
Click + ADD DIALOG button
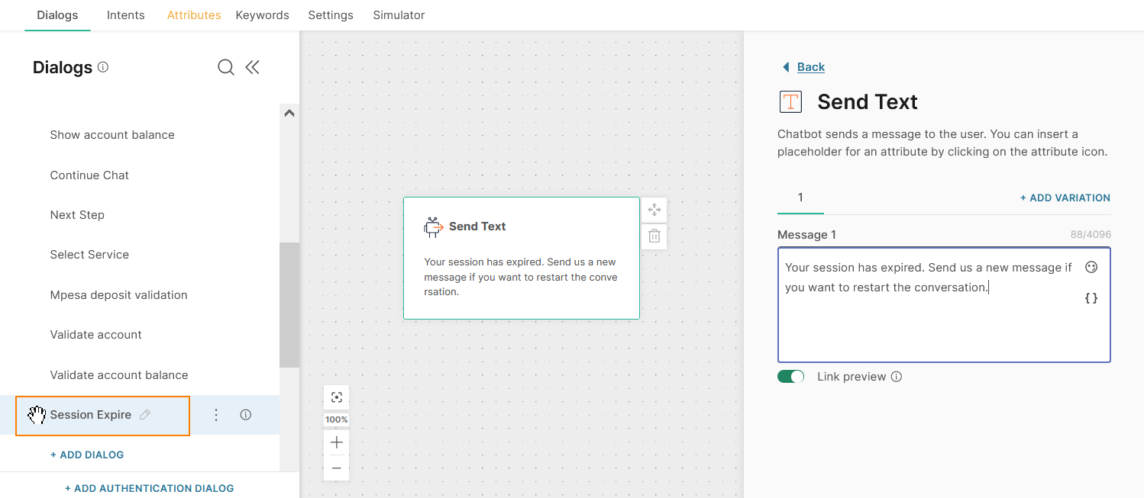click(x=87, y=455)
